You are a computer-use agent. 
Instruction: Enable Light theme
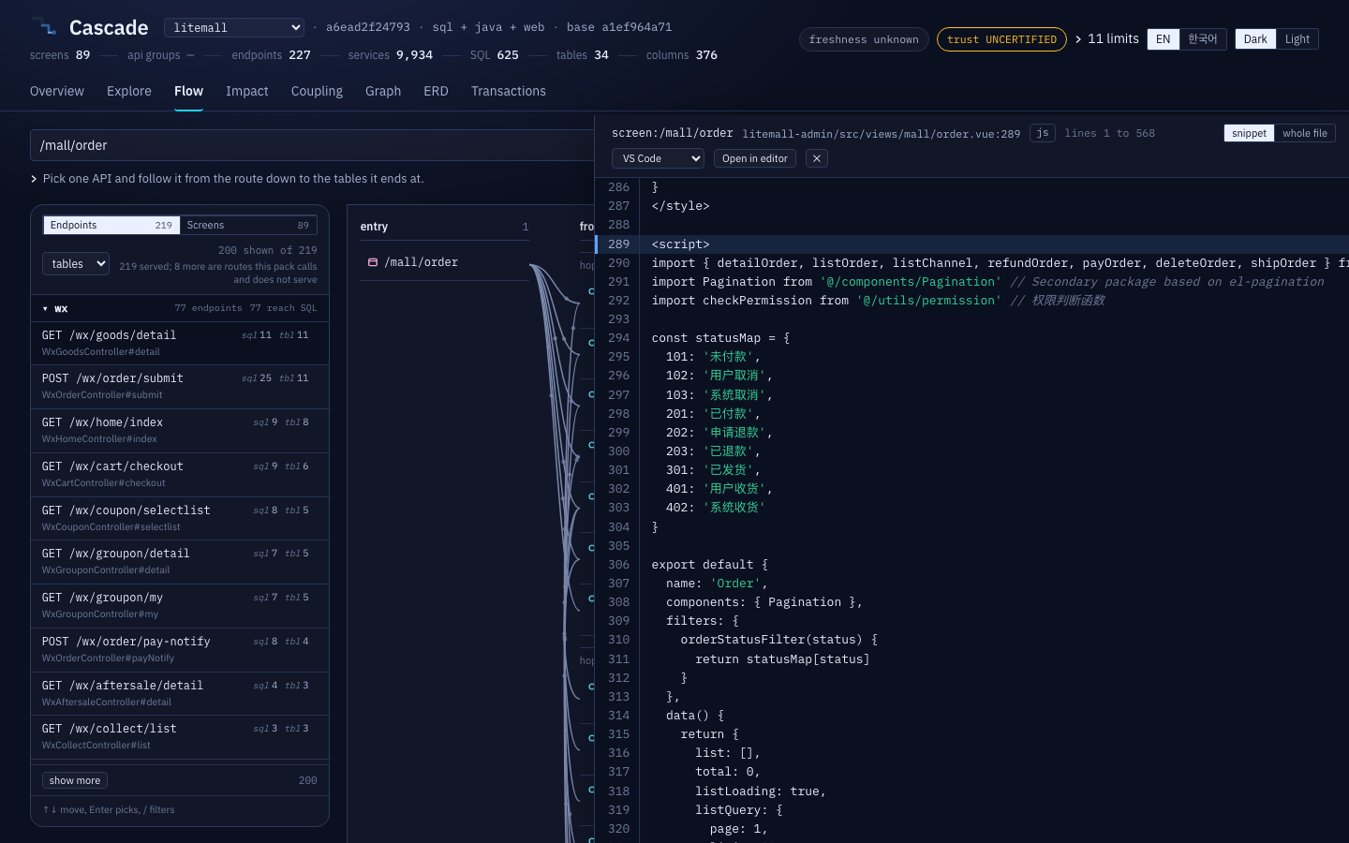click(x=1297, y=39)
